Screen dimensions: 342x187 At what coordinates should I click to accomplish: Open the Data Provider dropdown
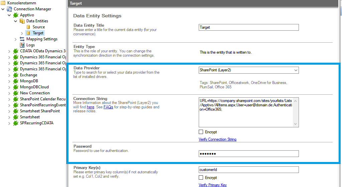[295, 70]
